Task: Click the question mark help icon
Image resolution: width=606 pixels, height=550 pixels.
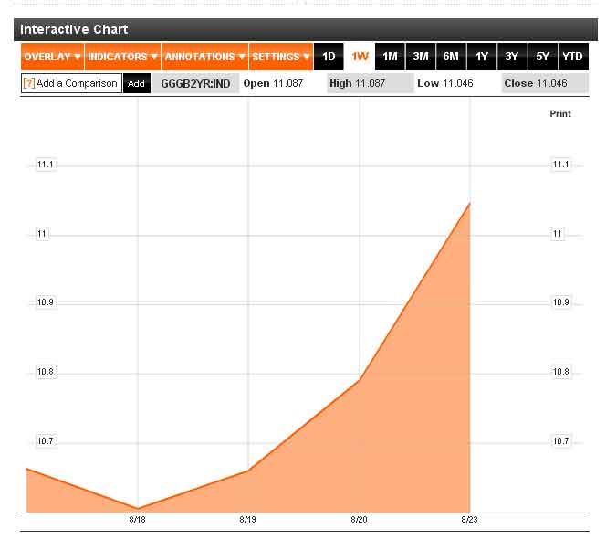Action: tap(28, 83)
